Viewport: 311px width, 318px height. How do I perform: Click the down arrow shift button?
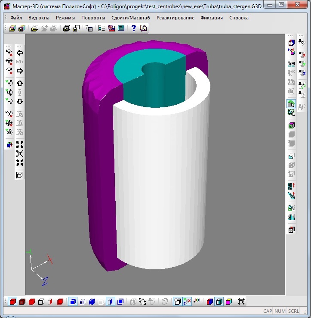pos(20,102)
